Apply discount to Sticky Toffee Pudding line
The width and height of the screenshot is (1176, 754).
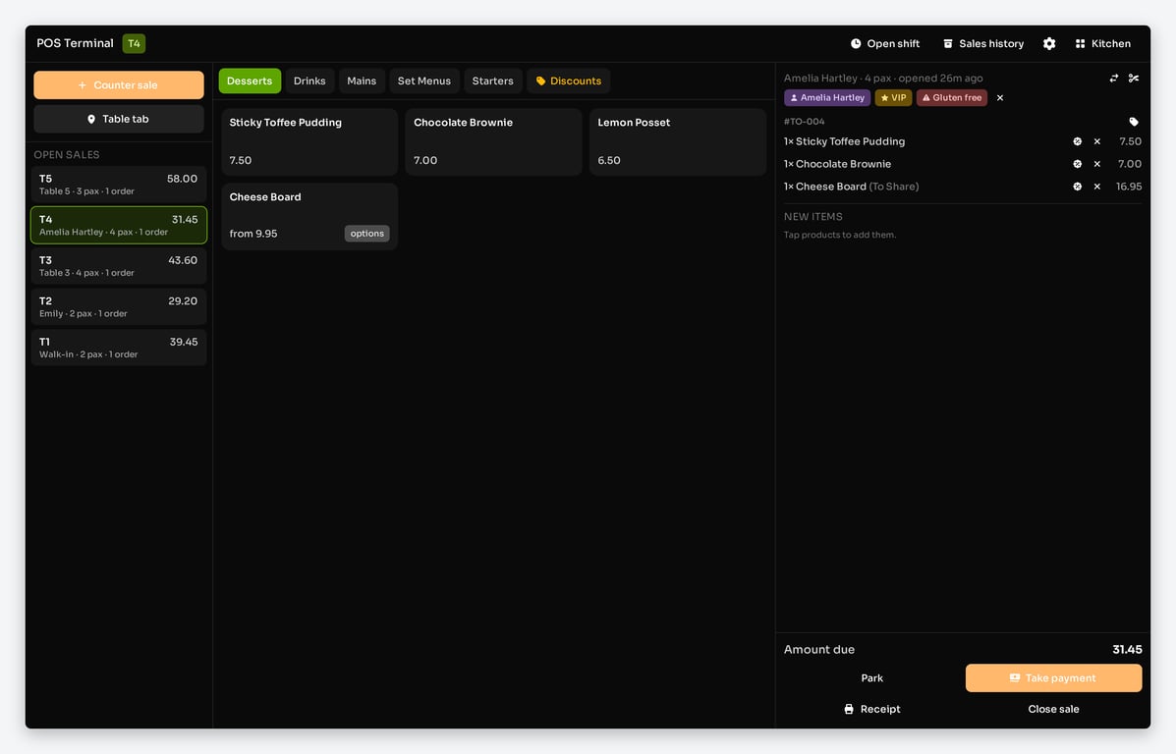pyautogui.click(x=1077, y=141)
